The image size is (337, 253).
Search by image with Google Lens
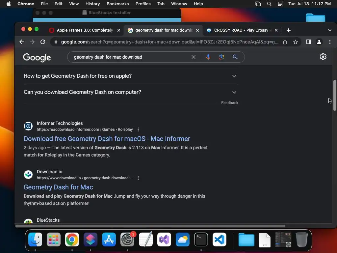click(x=221, y=57)
